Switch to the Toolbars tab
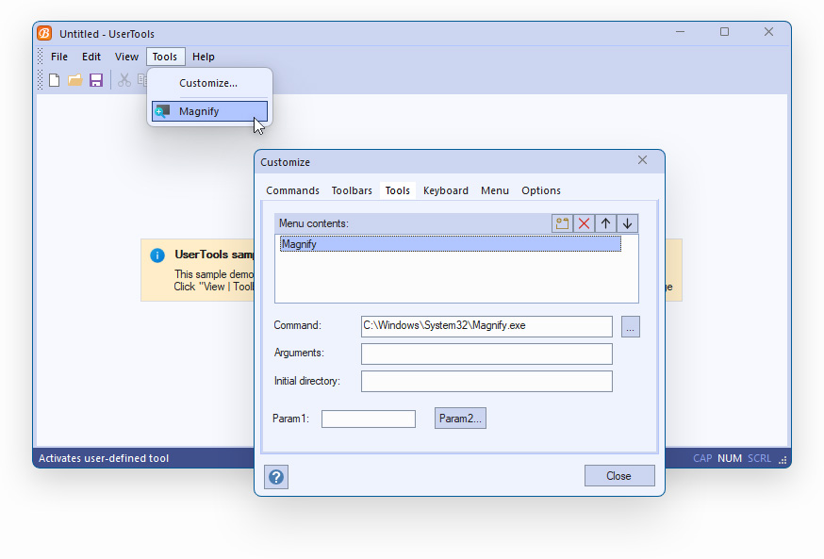Viewport: 824px width, 559px height. [352, 190]
